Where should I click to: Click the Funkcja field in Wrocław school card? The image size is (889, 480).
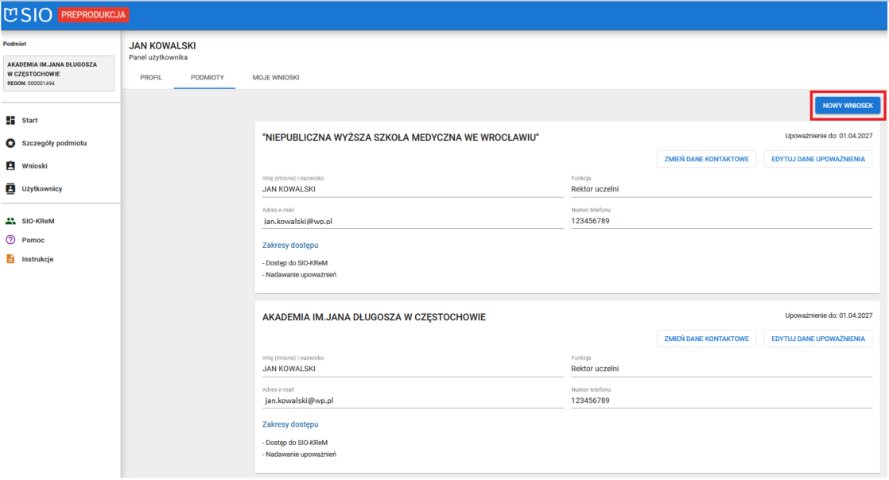click(721, 189)
